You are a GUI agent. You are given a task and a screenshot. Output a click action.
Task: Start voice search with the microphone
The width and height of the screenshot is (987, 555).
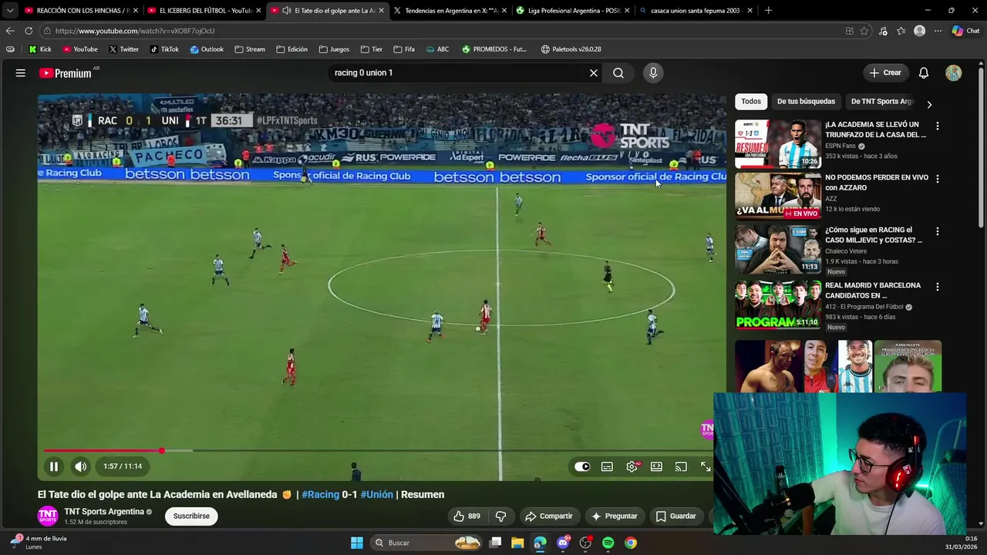click(x=653, y=72)
